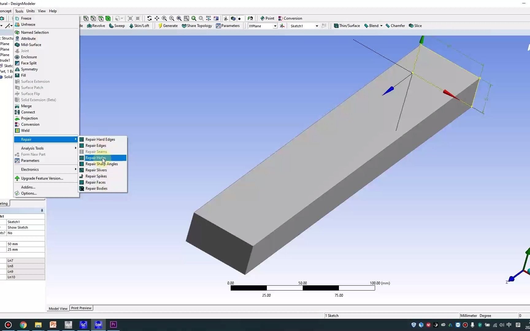Click Form New Part in Tools menu
530x331 pixels.
click(33, 154)
